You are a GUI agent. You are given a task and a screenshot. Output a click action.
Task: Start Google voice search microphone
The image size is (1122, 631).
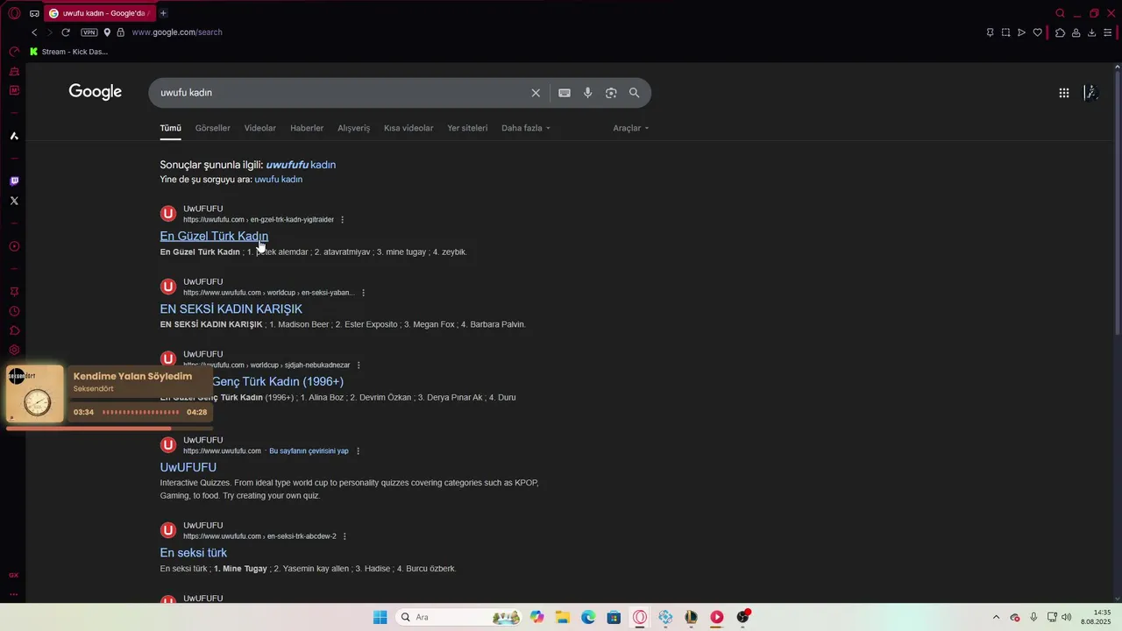[588, 93]
